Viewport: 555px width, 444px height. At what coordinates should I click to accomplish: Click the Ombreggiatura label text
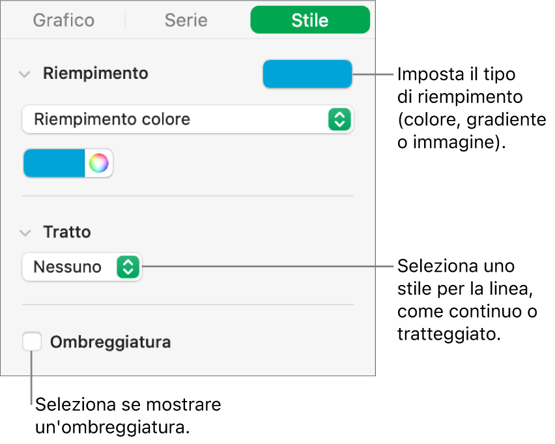coord(110,342)
